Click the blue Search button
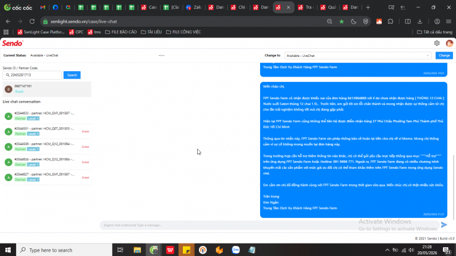The image size is (456, 256). 72,75
